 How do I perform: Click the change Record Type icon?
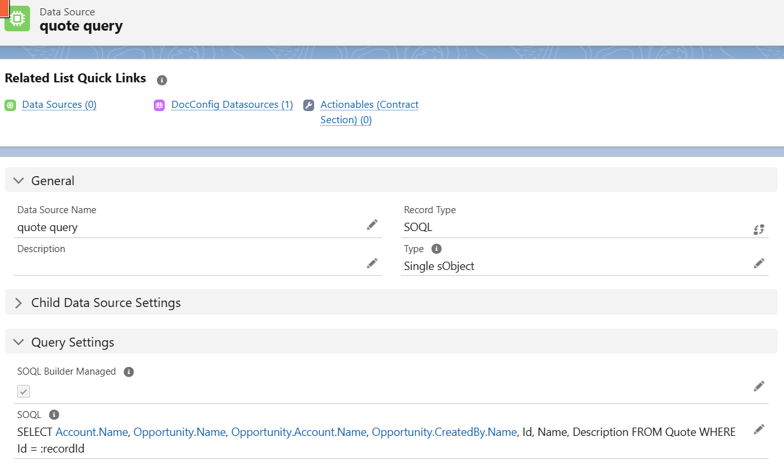pyautogui.click(x=758, y=230)
